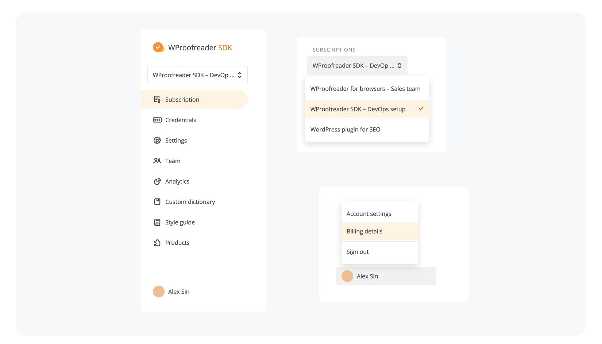This screenshot has width=602, height=344.
Task: Open the Team page label
Action: [173, 161]
